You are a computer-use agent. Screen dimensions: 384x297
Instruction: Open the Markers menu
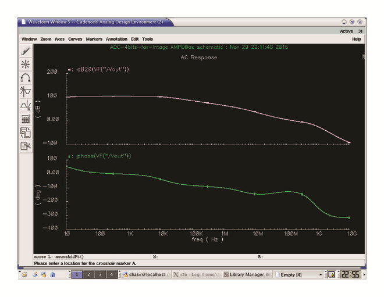coord(94,39)
